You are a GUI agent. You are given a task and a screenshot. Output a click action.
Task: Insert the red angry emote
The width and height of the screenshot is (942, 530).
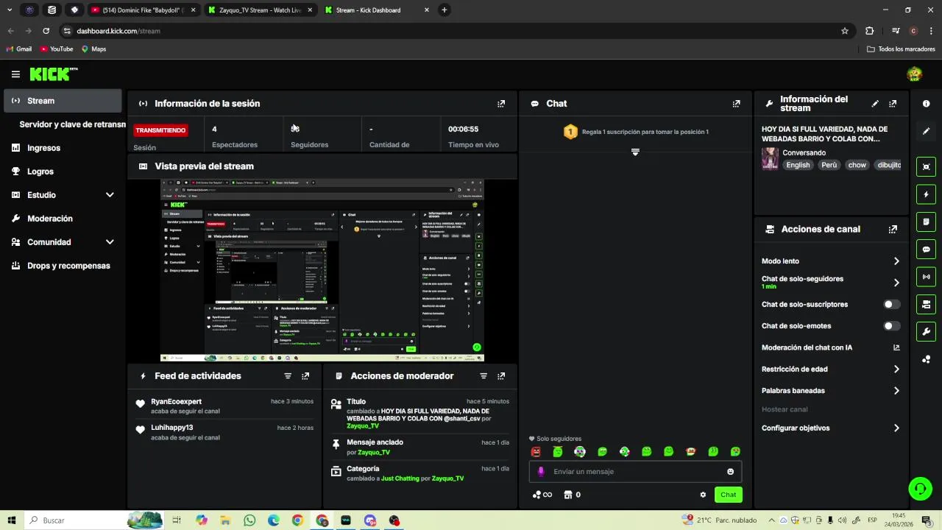536,452
